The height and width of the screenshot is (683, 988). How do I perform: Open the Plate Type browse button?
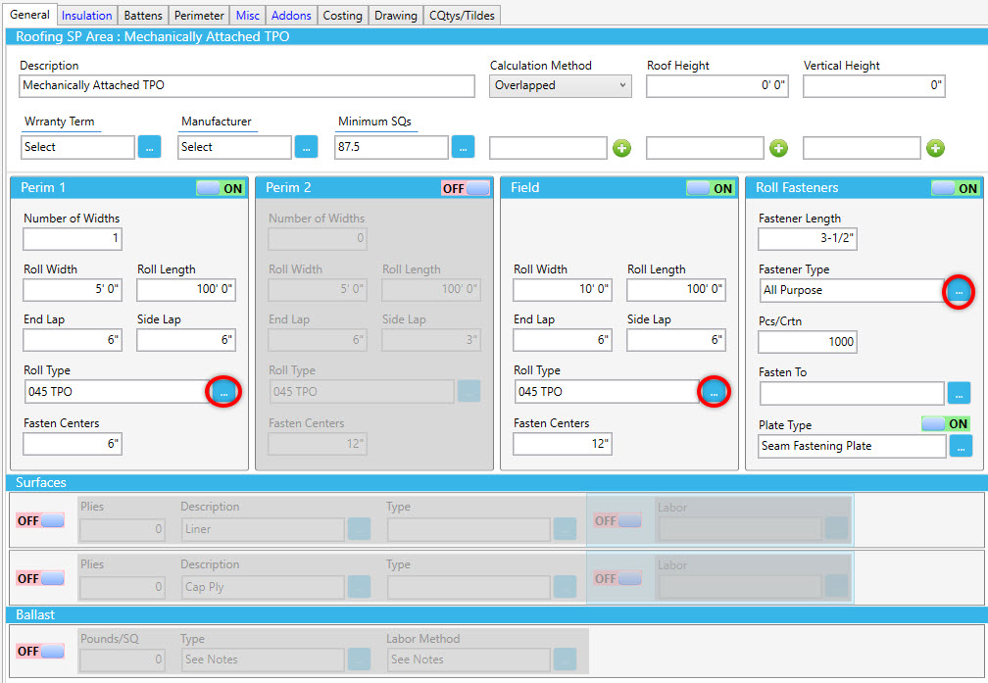tap(960, 446)
